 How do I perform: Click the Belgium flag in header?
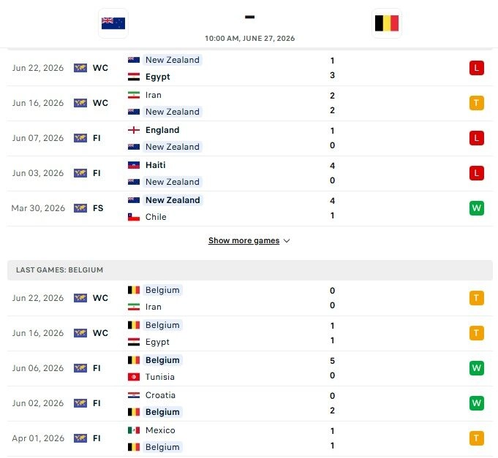tap(387, 23)
